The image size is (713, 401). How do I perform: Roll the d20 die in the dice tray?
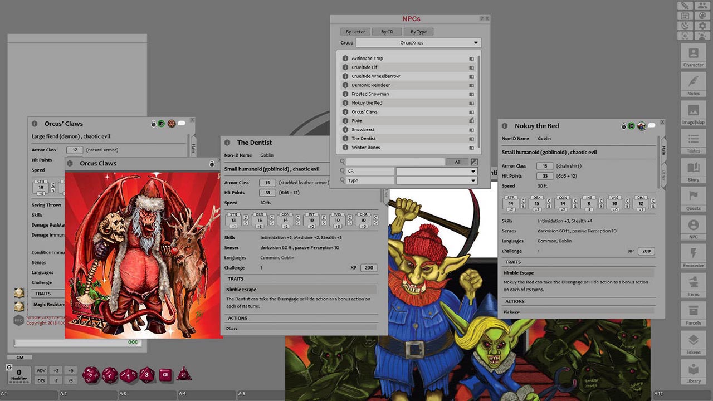pos(90,374)
